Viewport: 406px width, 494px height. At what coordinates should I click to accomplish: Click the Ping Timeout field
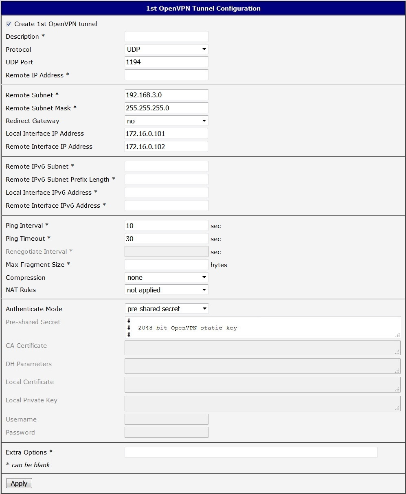(166, 238)
